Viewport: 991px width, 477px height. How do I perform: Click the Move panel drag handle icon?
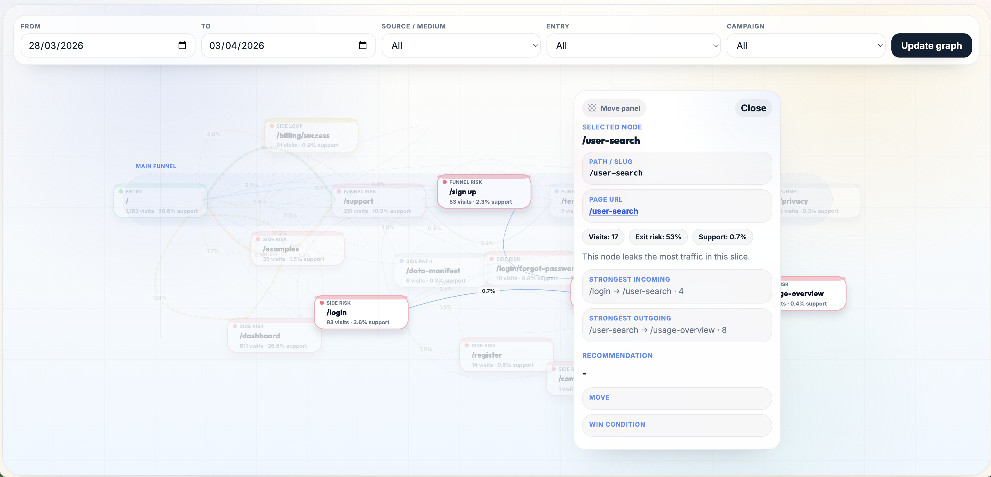[592, 108]
